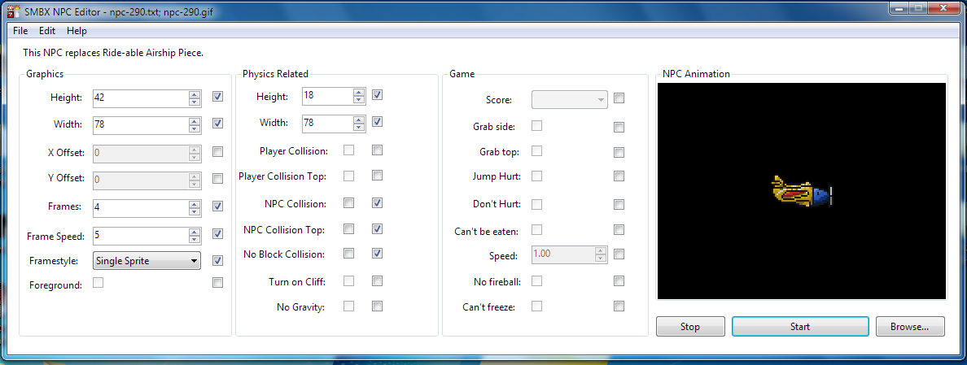Image resolution: width=967 pixels, height=365 pixels.
Task: Enable the Grab top override checkbox
Action: pos(619,153)
